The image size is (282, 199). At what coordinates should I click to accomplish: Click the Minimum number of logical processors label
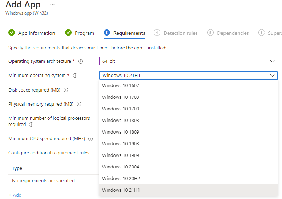click(x=49, y=121)
